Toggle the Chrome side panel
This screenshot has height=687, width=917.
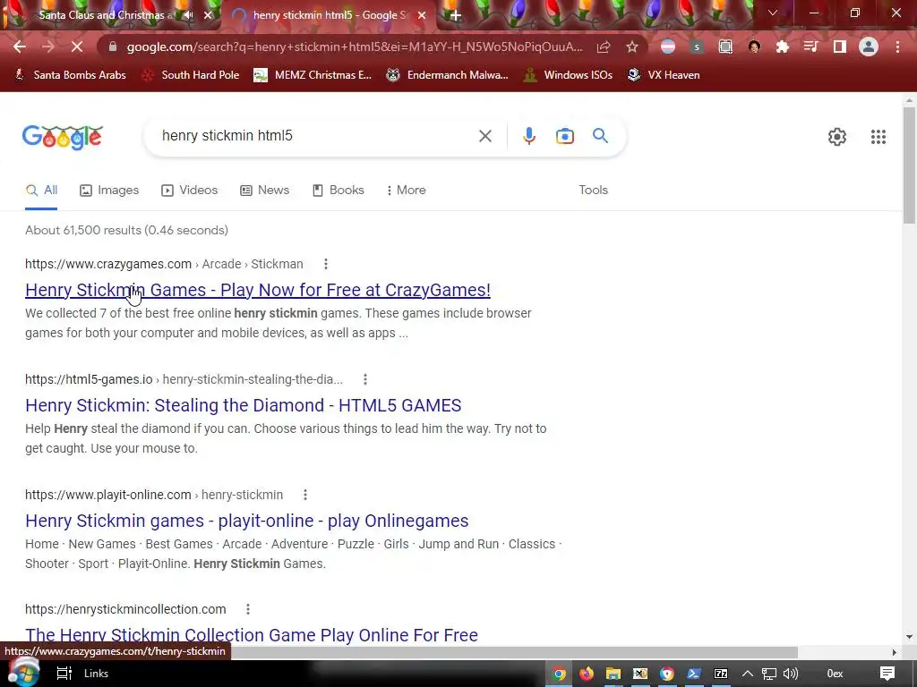(x=840, y=47)
